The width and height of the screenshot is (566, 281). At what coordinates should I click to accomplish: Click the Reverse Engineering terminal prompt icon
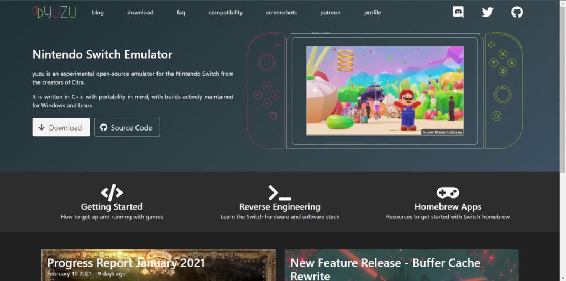pos(280,193)
